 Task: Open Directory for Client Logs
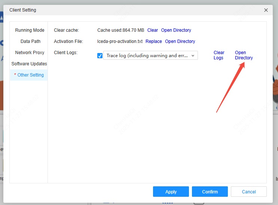pos(244,55)
